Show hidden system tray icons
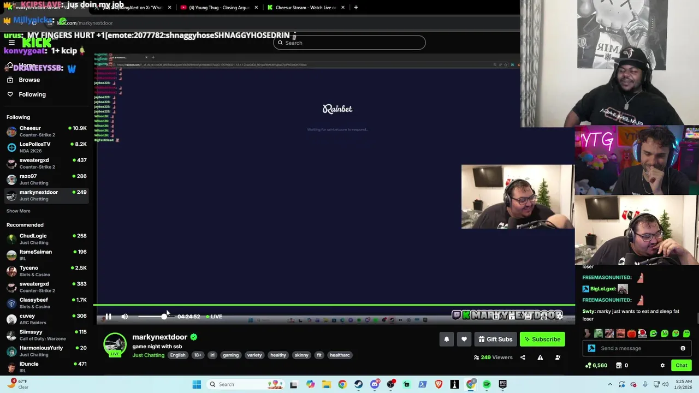Image resolution: width=699 pixels, height=393 pixels. point(610,384)
